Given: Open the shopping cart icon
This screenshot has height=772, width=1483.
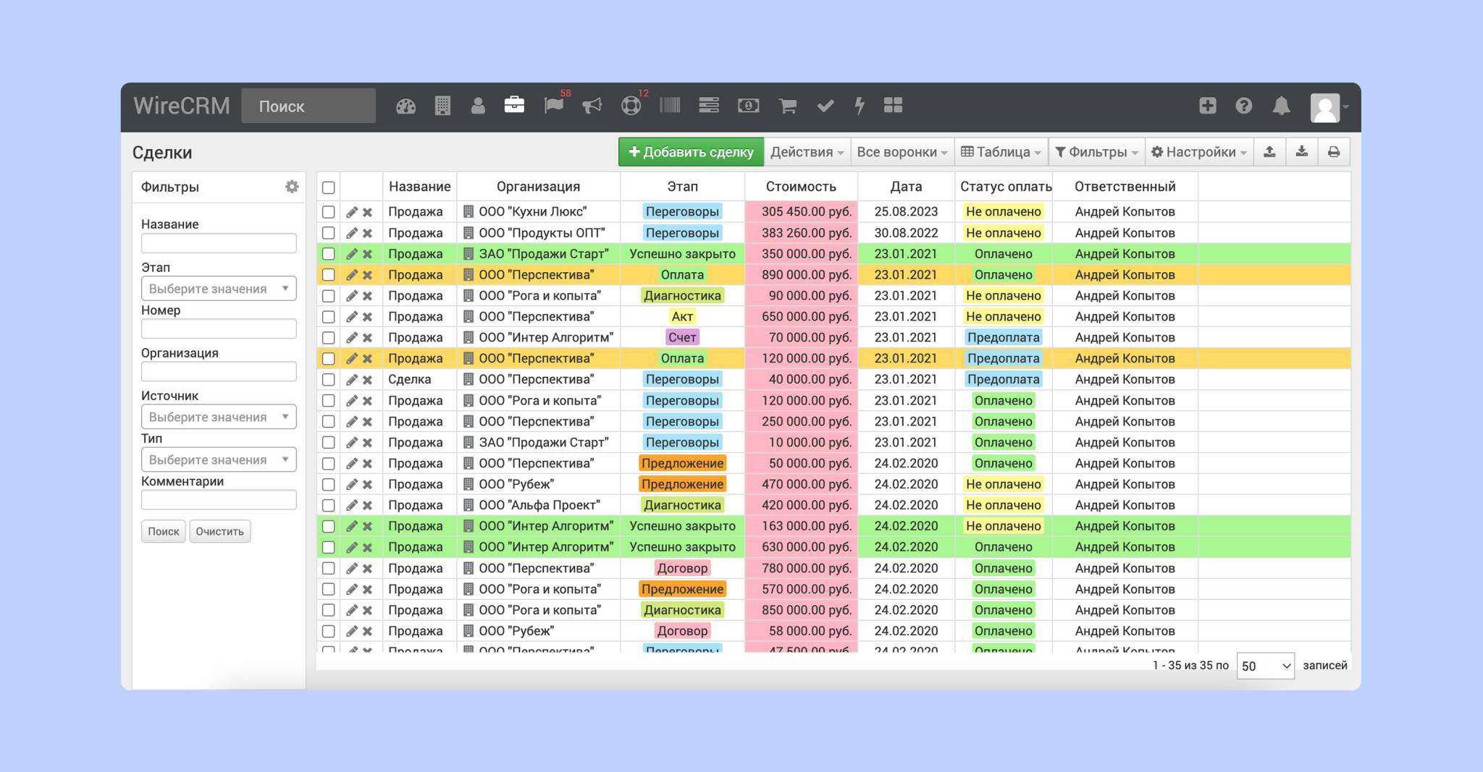Looking at the screenshot, I should click(x=787, y=106).
